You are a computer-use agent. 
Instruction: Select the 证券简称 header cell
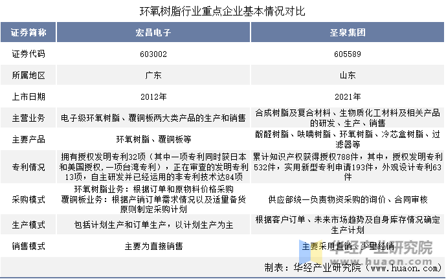(28, 32)
